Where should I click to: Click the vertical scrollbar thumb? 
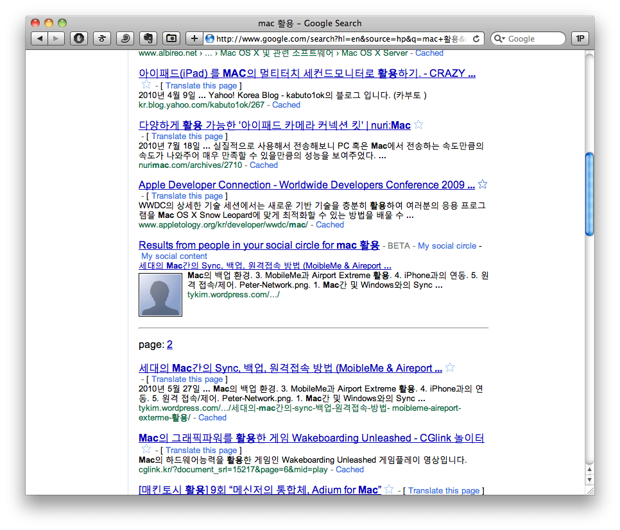tap(589, 195)
